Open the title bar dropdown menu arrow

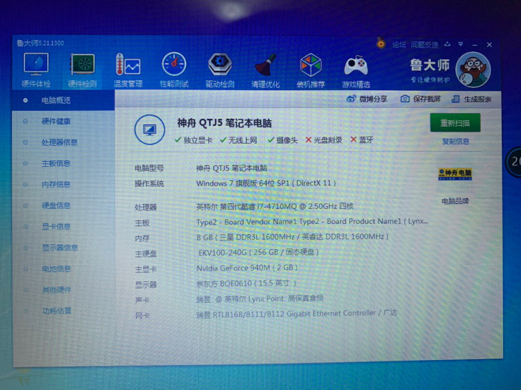tap(461, 44)
